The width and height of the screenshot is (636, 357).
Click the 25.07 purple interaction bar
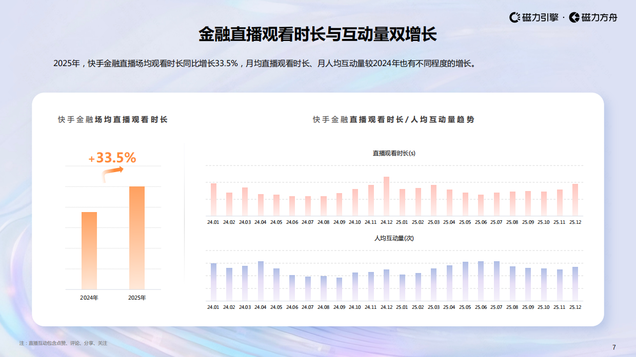click(495, 277)
